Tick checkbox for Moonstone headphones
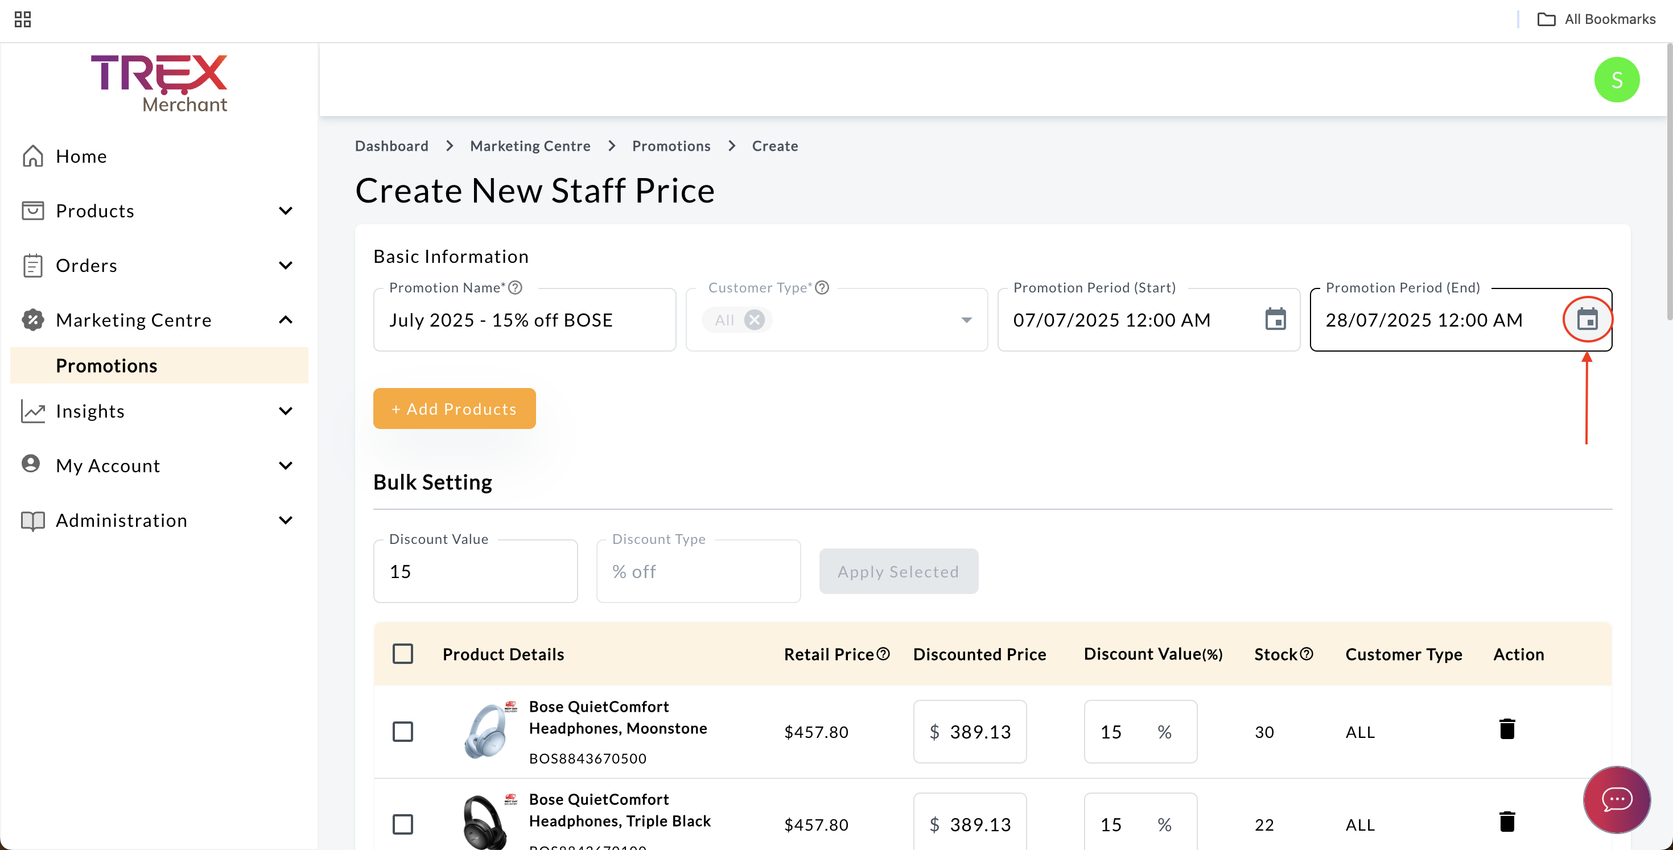Viewport: 1673px width, 850px height. point(403,732)
